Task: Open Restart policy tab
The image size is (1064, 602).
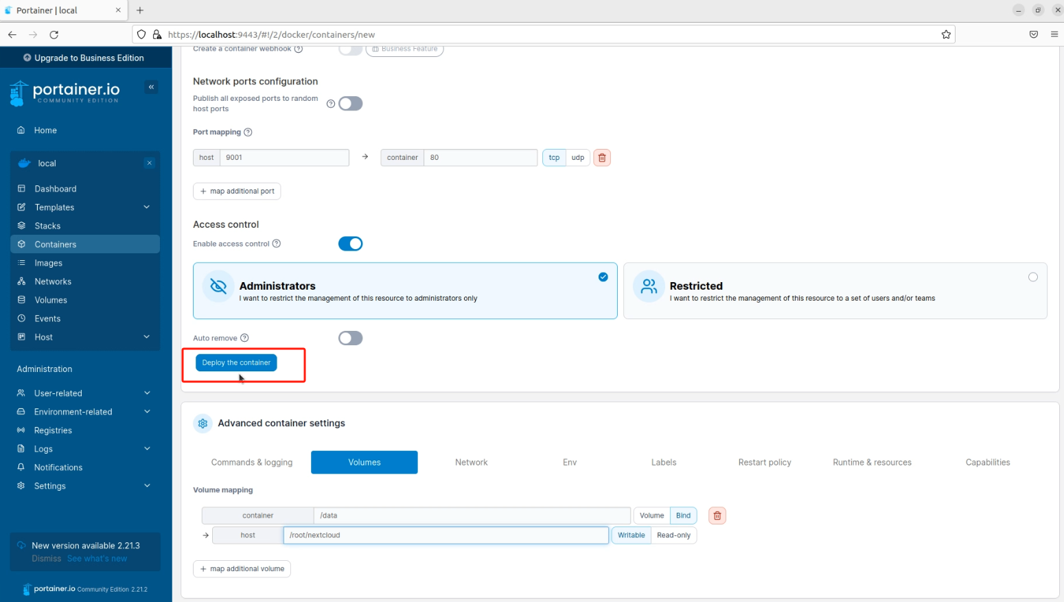Action: [x=765, y=463]
